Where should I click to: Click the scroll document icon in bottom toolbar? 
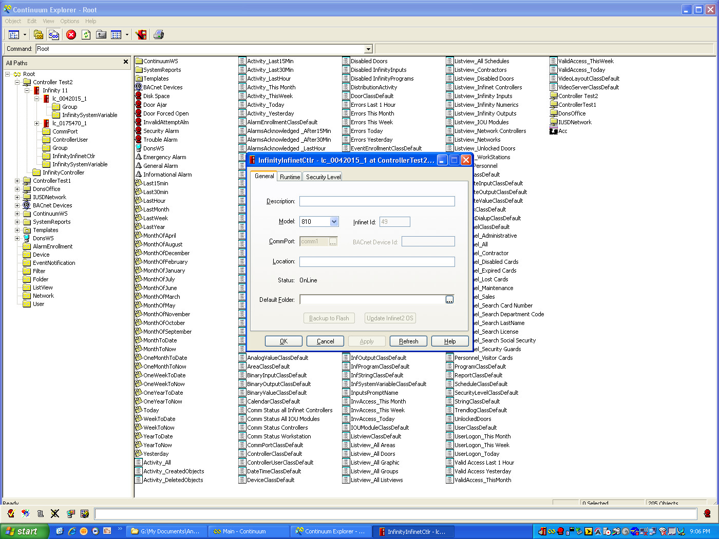tap(41, 513)
